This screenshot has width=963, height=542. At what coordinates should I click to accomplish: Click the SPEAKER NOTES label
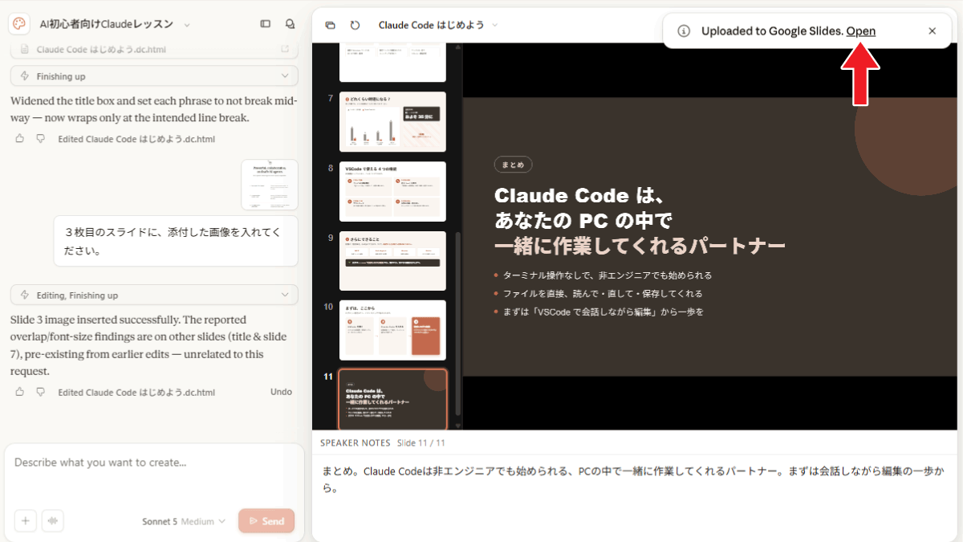coord(356,442)
